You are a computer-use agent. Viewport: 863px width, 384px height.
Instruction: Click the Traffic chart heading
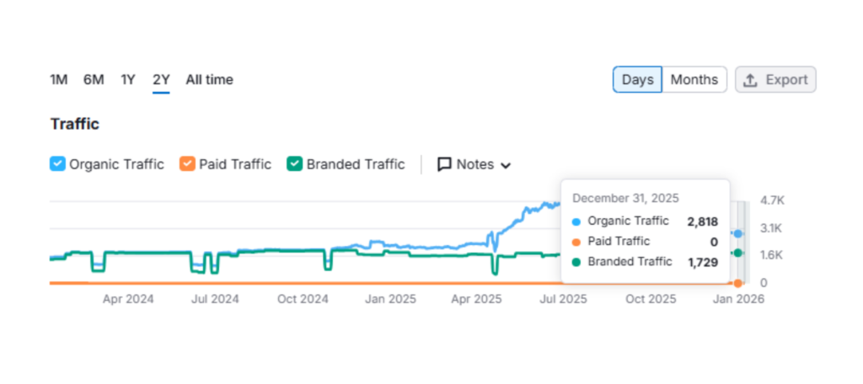[x=75, y=125]
